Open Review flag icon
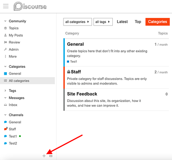 pyautogui.click(x=6, y=42)
